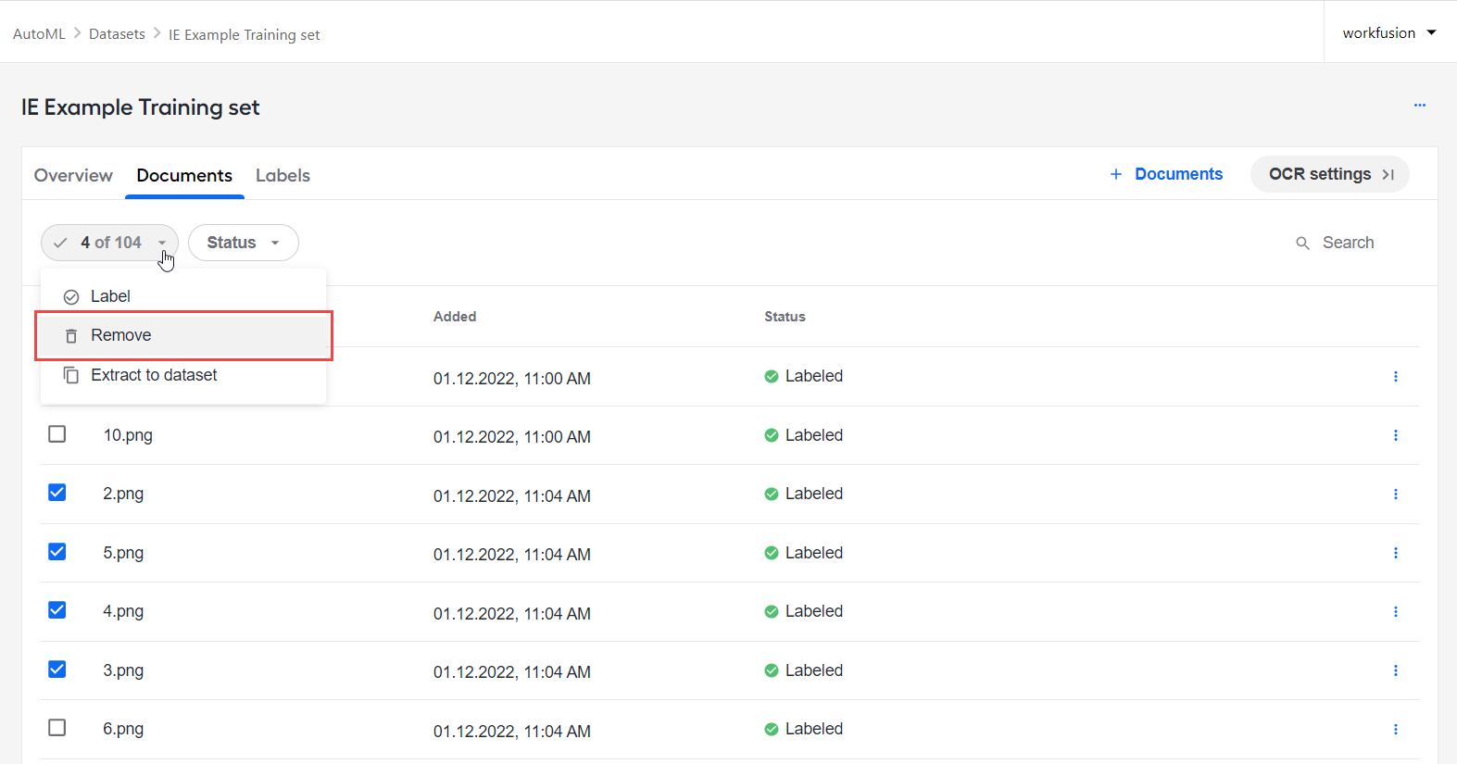1457x764 pixels.
Task: Click file name 4.png
Action: pos(123,611)
